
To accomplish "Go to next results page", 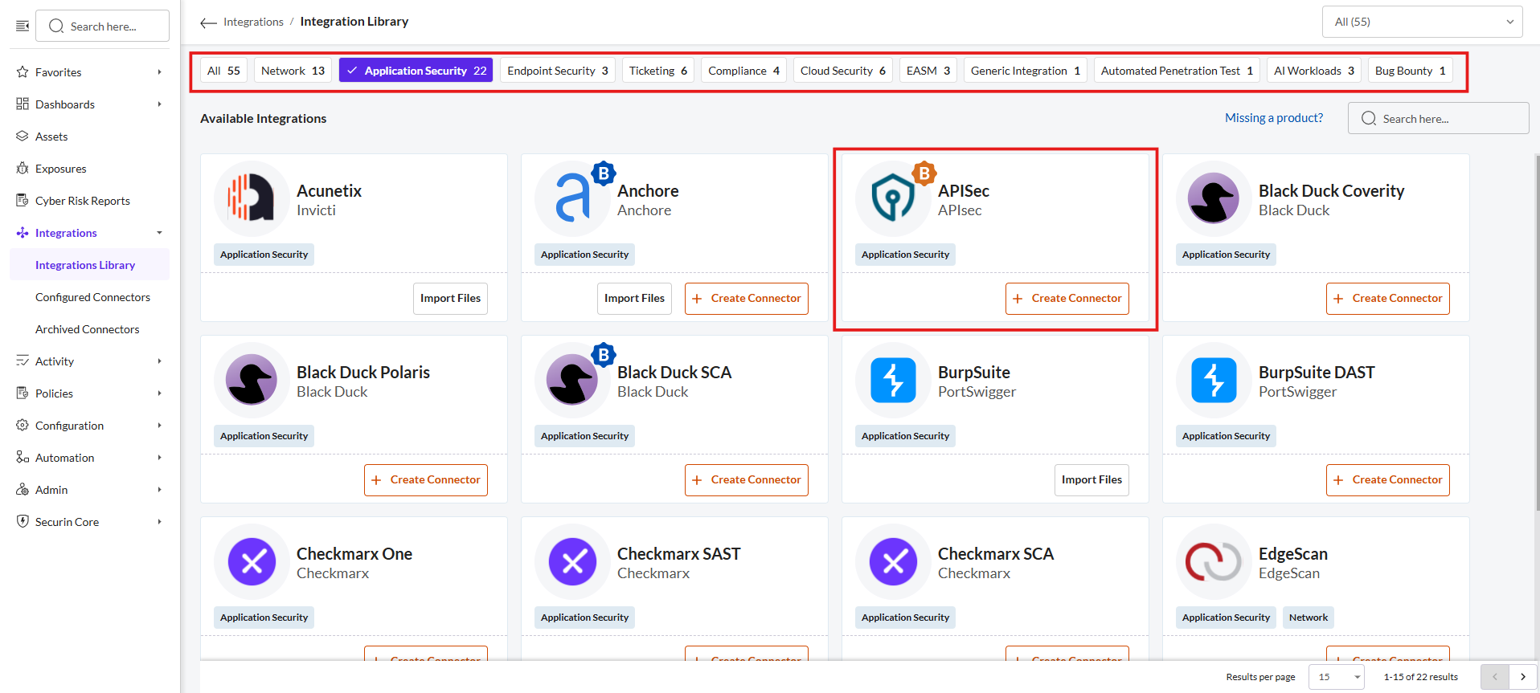I will (1523, 677).
